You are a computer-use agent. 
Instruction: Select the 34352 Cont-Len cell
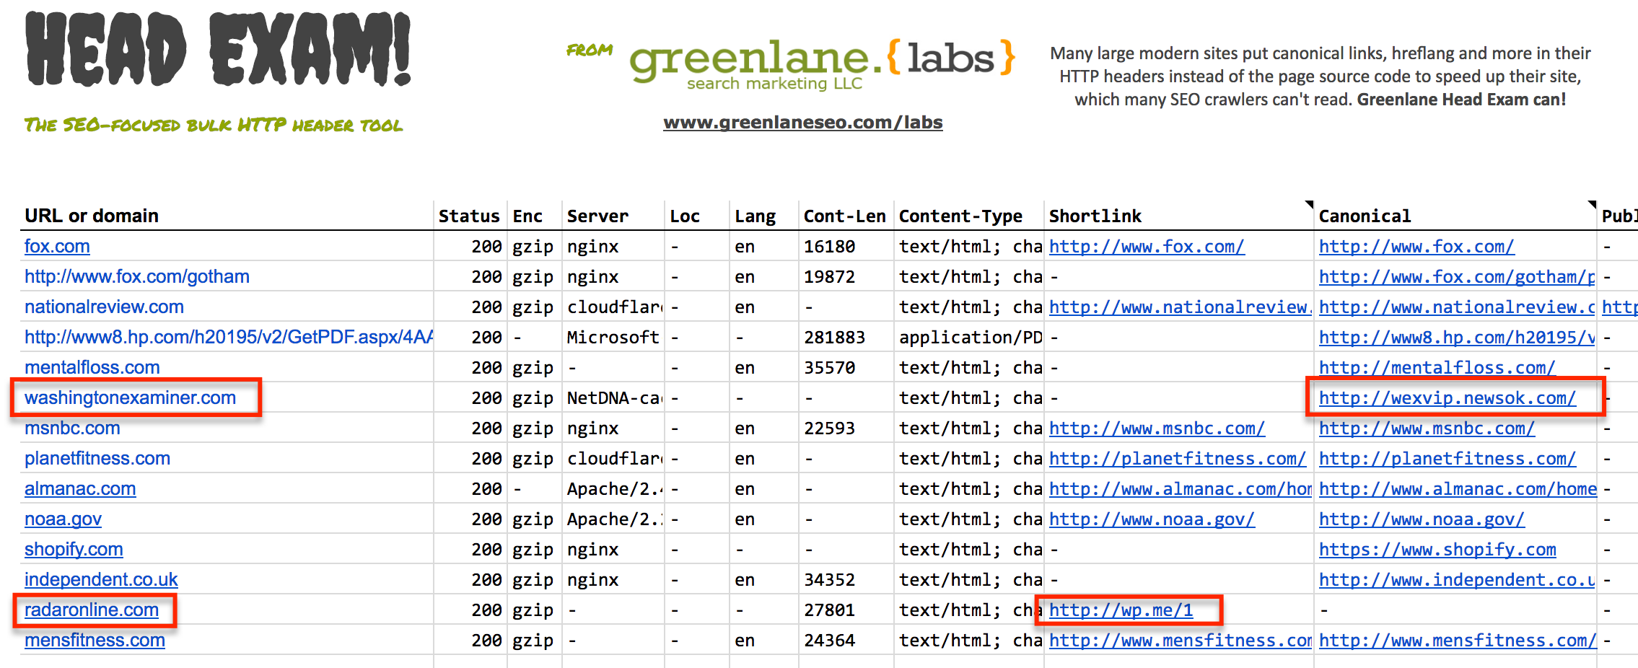[829, 580]
